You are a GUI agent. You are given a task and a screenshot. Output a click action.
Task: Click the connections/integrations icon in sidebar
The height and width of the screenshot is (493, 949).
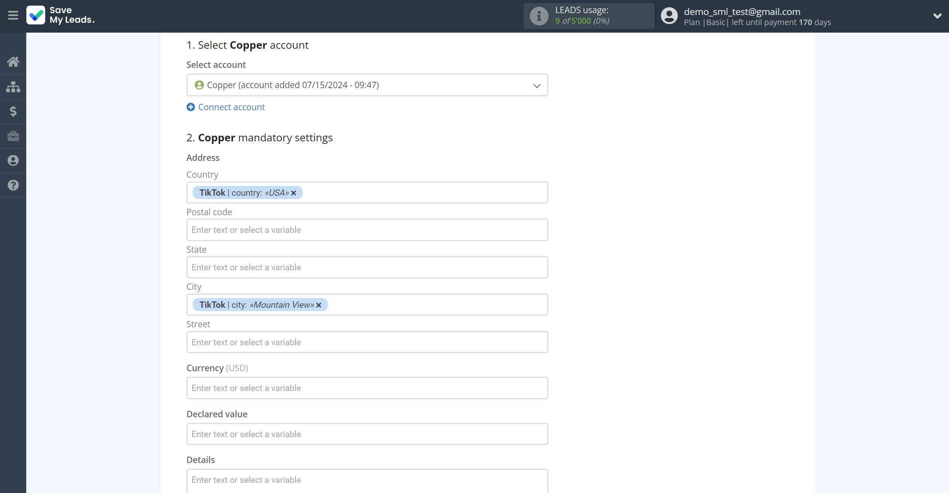coord(13,87)
